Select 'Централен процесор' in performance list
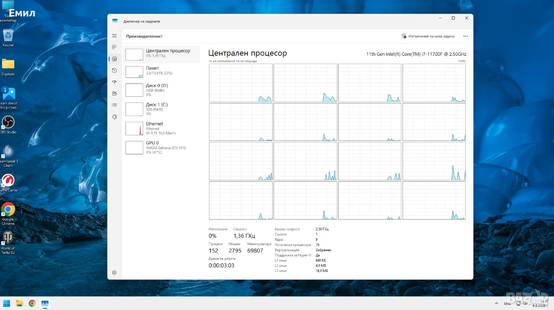 point(161,54)
